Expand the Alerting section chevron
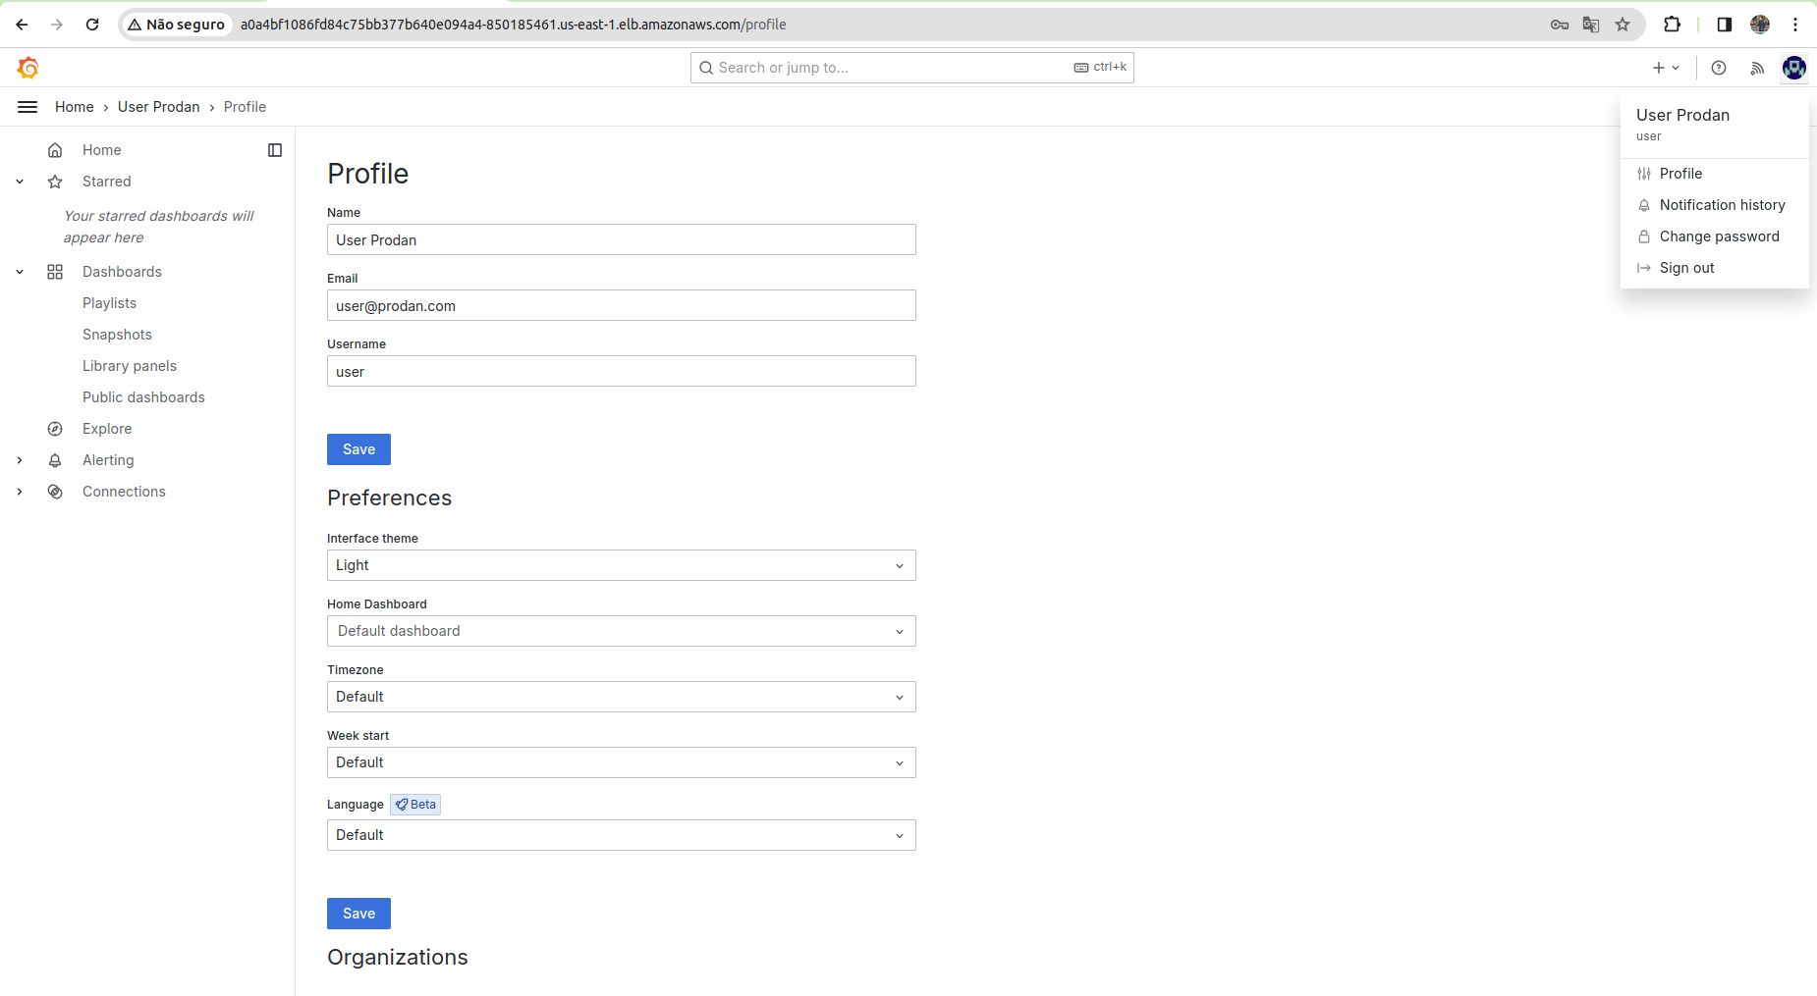This screenshot has height=996, width=1817. (x=20, y=460)
